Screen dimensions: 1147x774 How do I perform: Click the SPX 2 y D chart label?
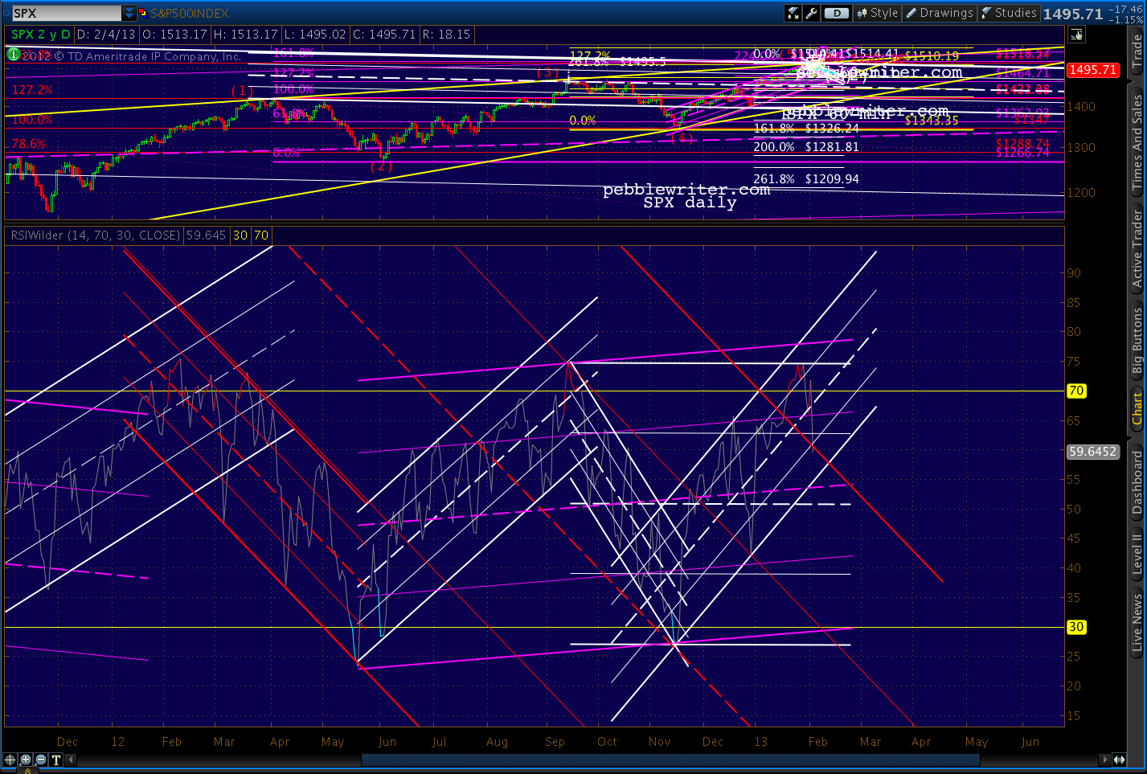tap(40, 35)
